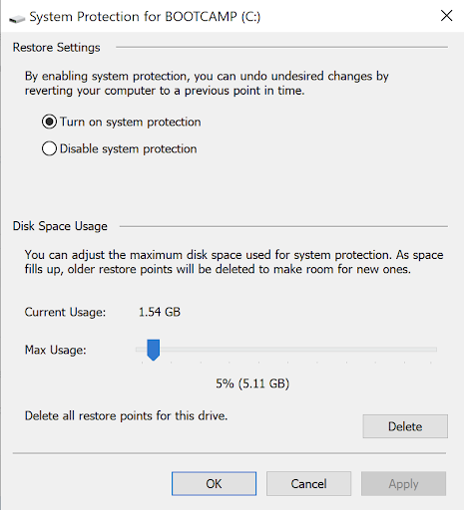Image resolution: width=464 pixels, height=510 pixels.
Task: Click the far right end of Max Usage track
Action: [434, 350]
